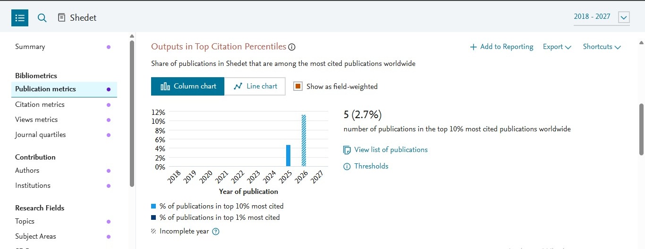645x249 pixels.
Task: Click the Outputs in Top Citation Percentiles heading
Action: pos(219,47)
